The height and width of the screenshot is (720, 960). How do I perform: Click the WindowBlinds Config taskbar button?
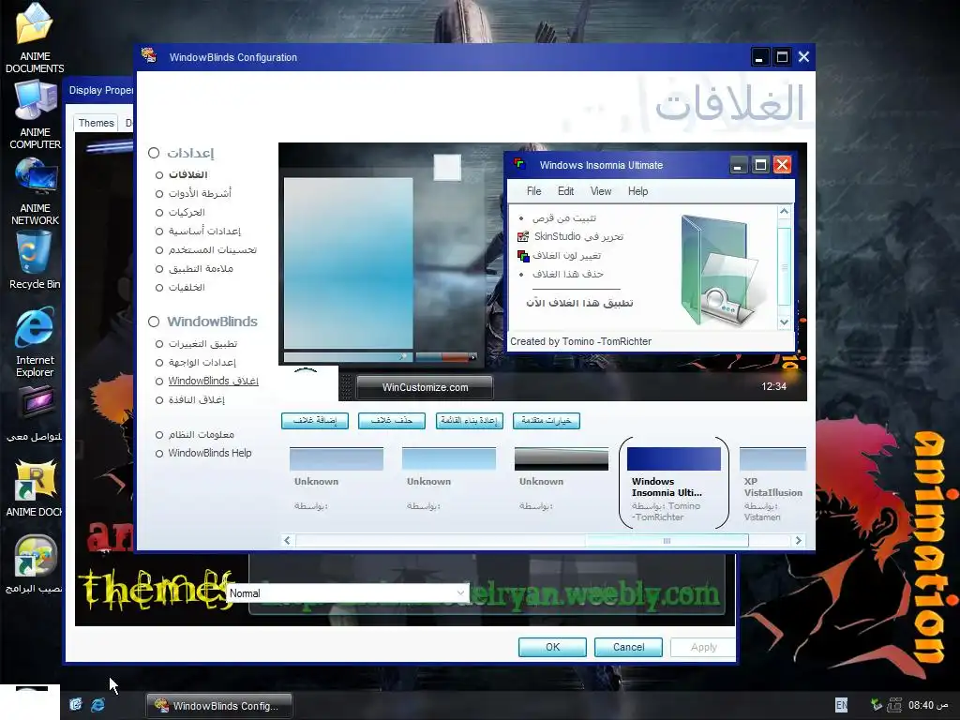coord(219,705)
